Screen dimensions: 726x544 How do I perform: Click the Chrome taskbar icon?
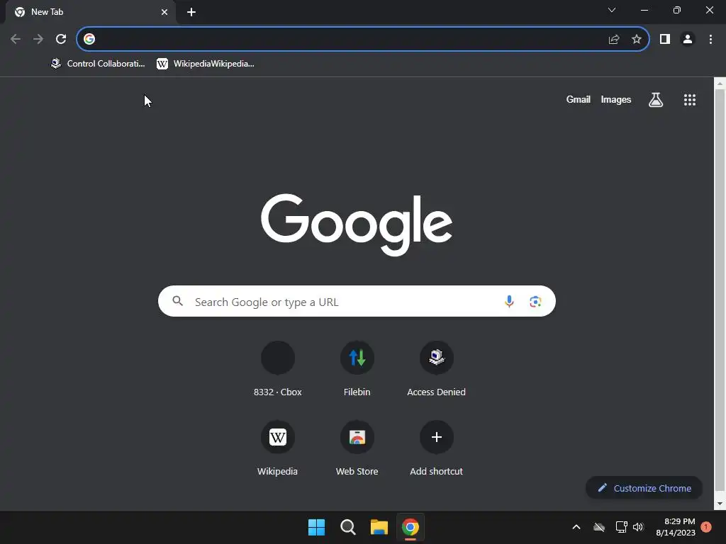411,527
